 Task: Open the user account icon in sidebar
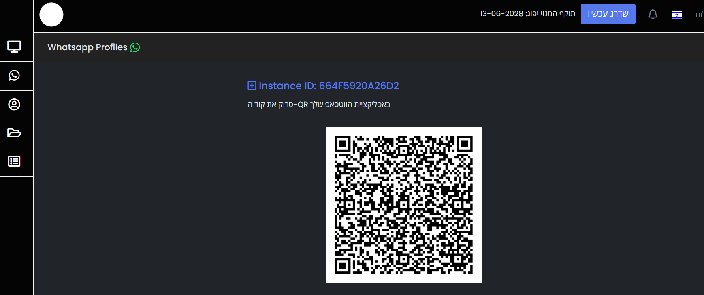[x=14, y=105]
